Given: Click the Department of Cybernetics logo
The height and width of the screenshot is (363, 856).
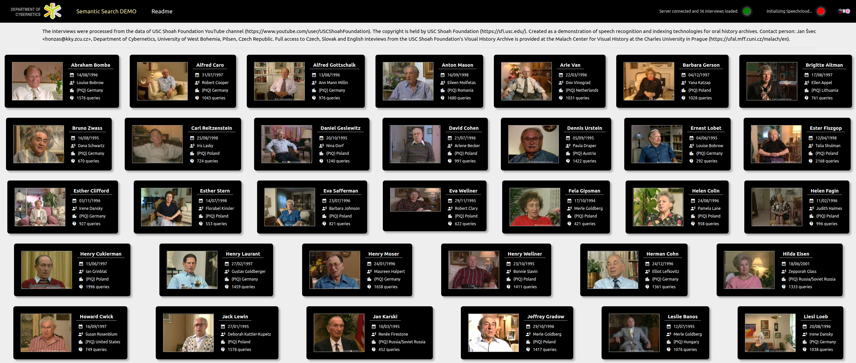Looking at the screenshot, I should (36, 11).
